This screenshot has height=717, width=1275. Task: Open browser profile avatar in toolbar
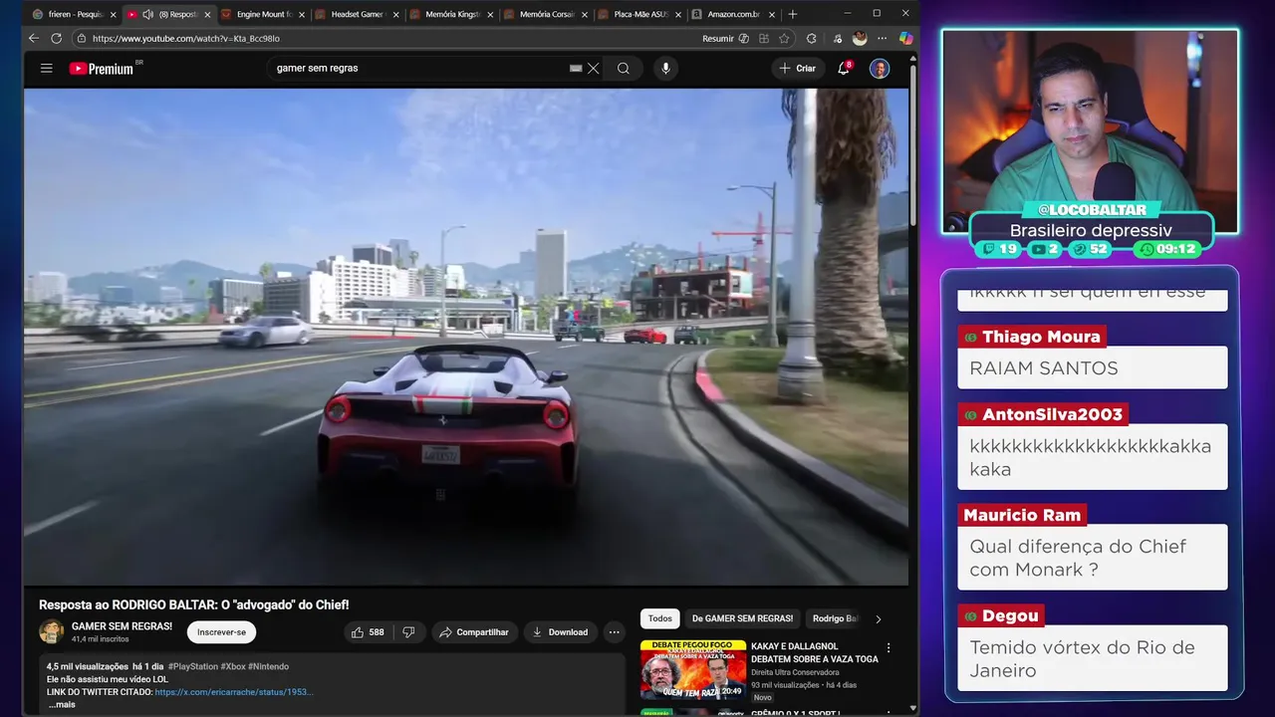(860, 38)
